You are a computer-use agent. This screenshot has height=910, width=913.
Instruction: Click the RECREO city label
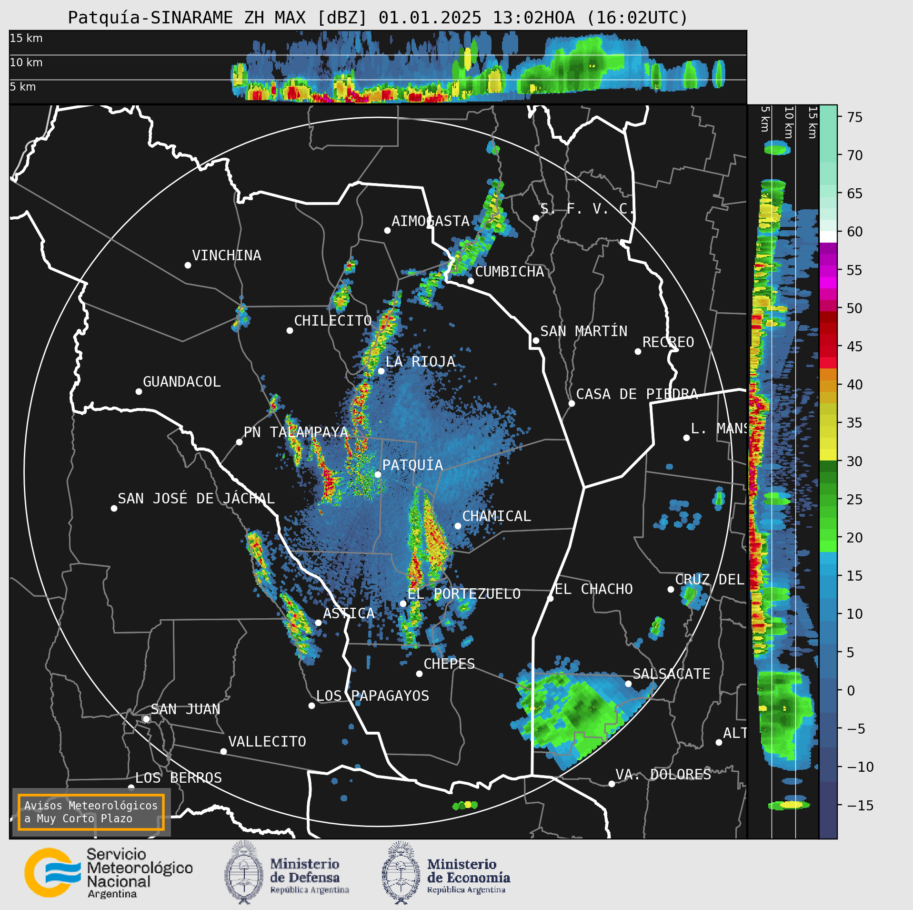click(668, 342)
